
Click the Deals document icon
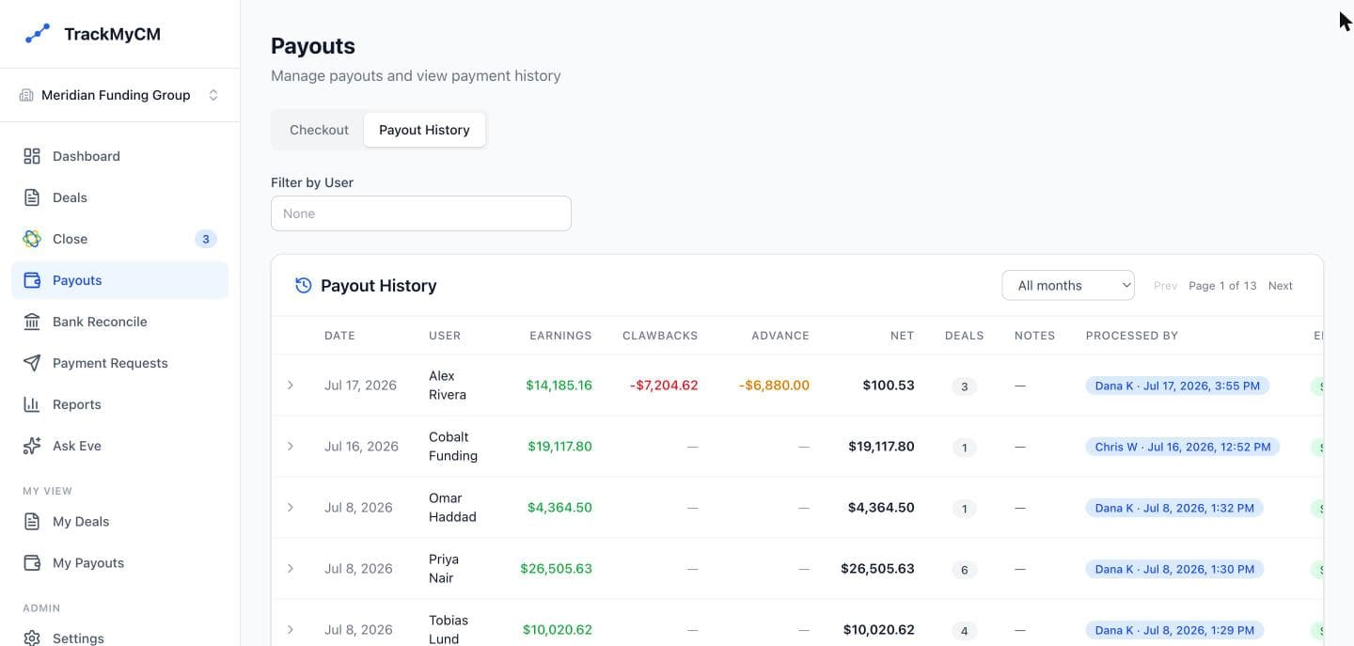[32, 197]
